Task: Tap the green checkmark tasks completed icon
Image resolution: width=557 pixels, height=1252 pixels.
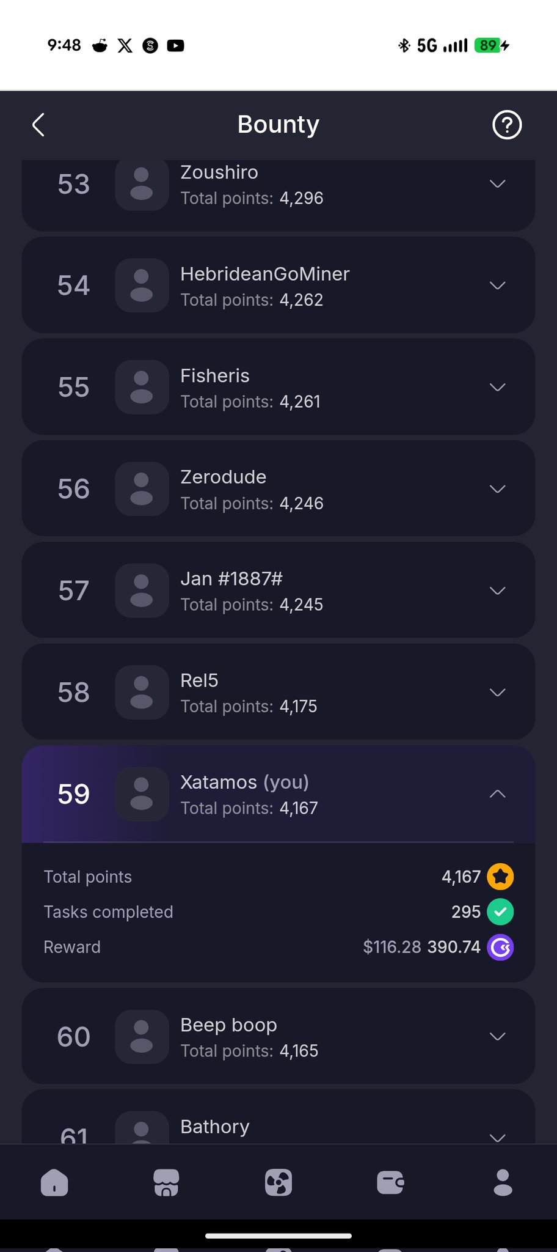Action: (x=500, y=912)
